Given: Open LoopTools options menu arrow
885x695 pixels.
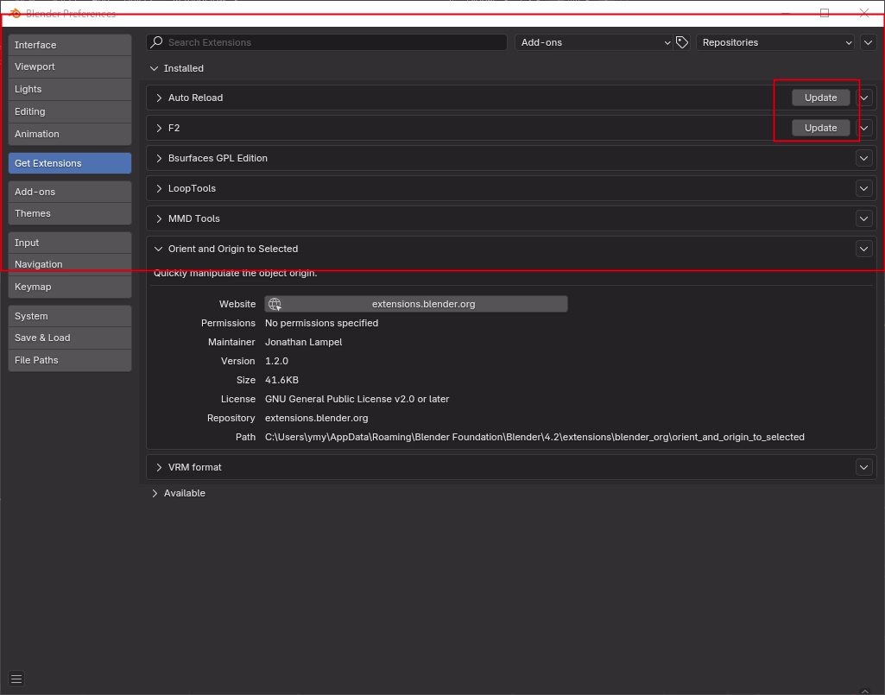Looking at the screenshot, I should point(864,188).
